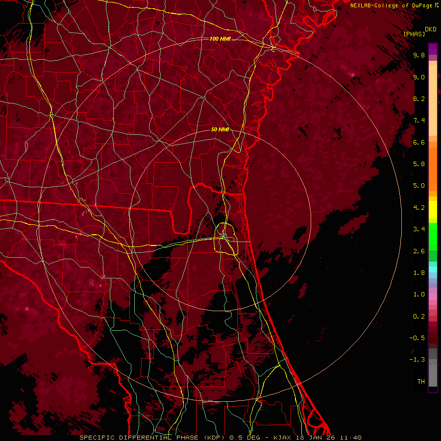Pick the gray band beside TH

point(433,377)
